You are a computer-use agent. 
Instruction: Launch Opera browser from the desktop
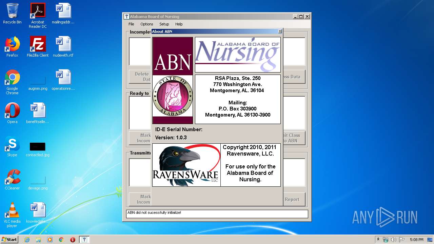pos(12,113)
